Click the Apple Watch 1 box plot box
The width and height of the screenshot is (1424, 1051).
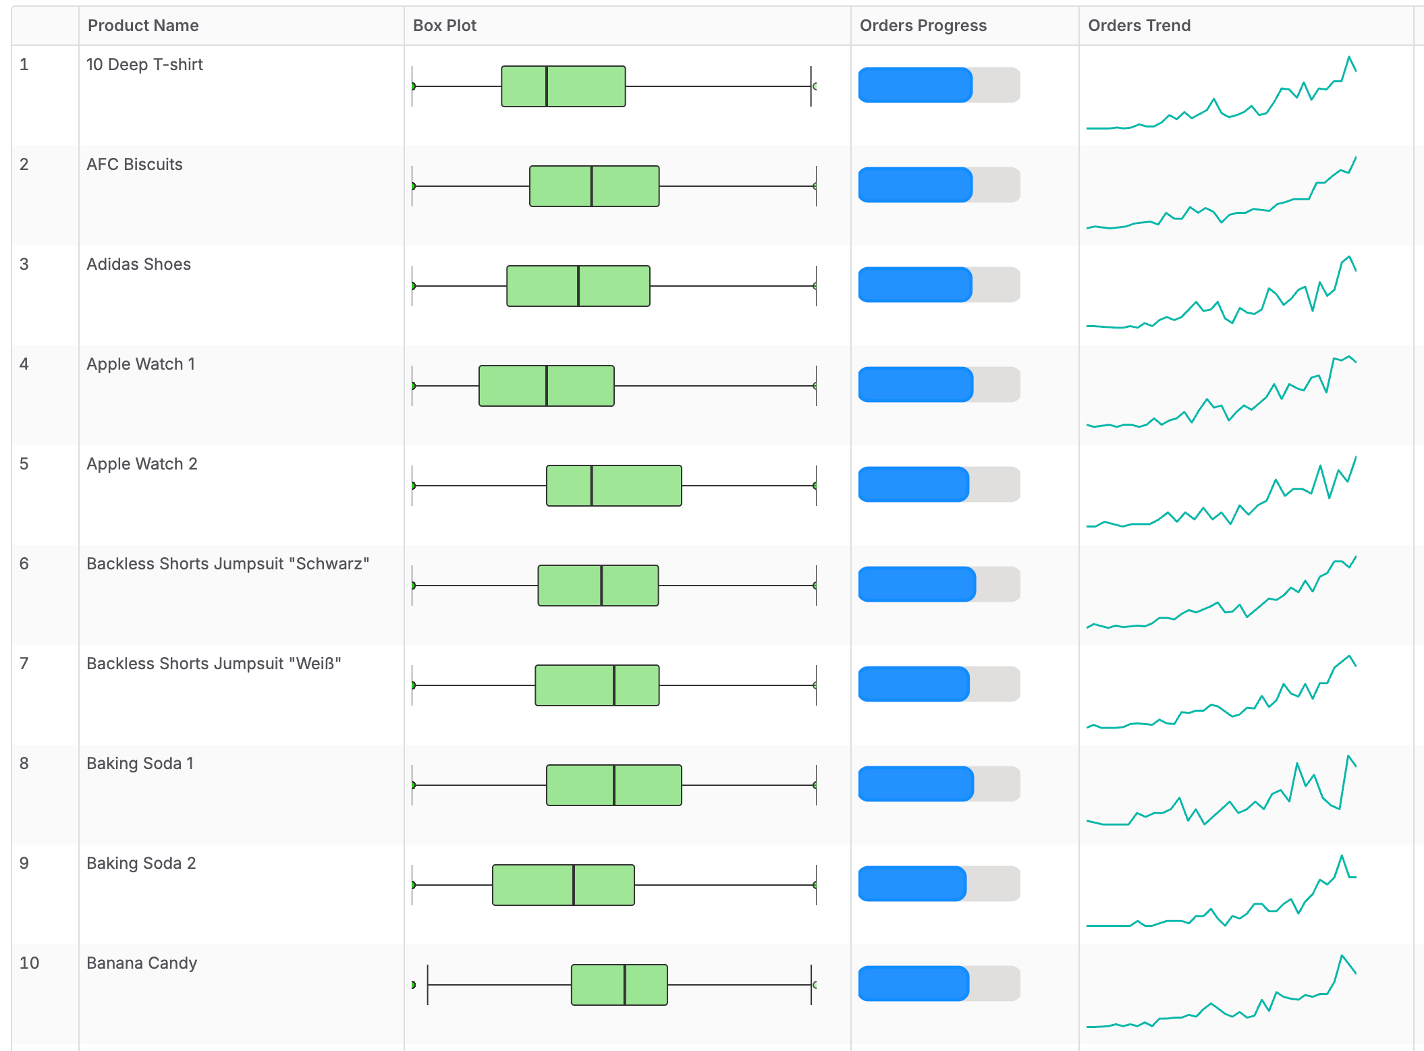[547, 386]
